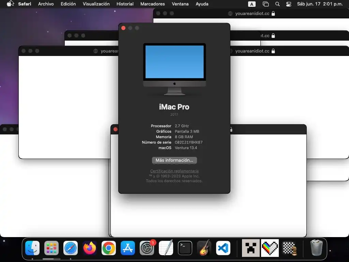Image resolution: width=349 pixels, height=262 pixels.
Task: Open GarageBand from the dock
Action: tap(204, 248)
